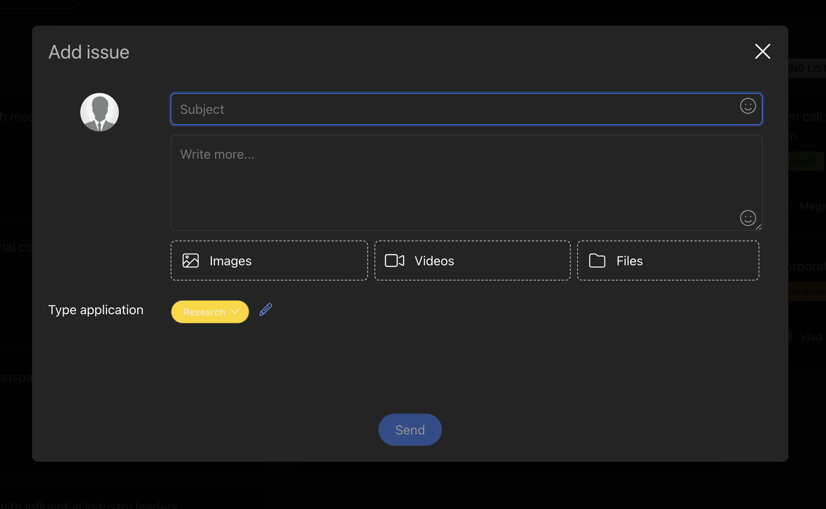Focus the Subject input field
Screen dimensions: 826x509
pyautogui.click(x=441, y=109)
